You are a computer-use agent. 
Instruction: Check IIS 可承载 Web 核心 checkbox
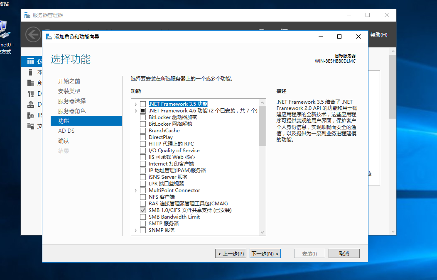pyautogui.click(x=143, y=157)
